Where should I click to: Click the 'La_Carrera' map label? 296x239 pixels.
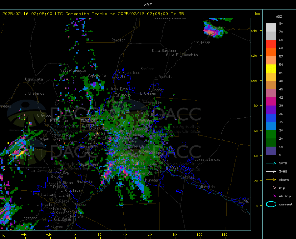[x=40, y=171]
